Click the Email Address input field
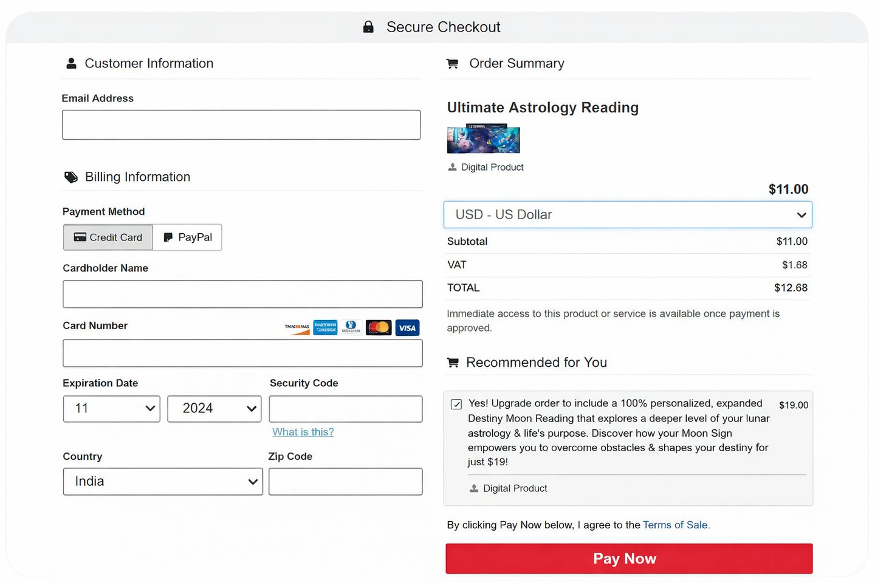The image size is (875, 583). pyautogui.click(x=241, y=125)
